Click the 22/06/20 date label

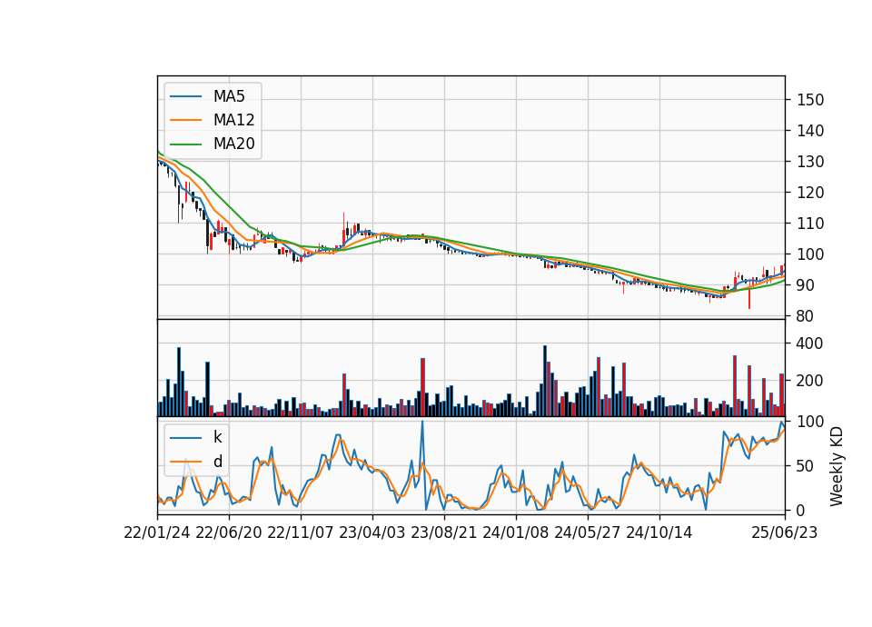[229, 532]
